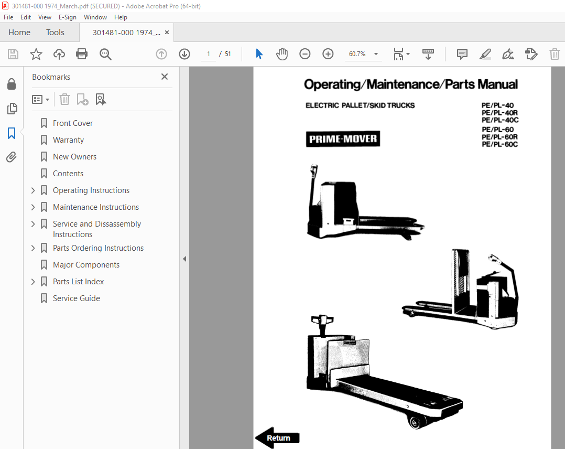Click the read mode keyboard icon
The image size is (565, 449).
click(428, 54)
